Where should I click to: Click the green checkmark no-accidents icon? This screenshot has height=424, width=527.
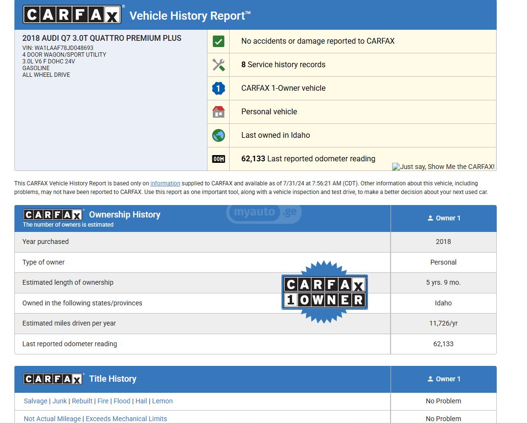pos(219,41)
